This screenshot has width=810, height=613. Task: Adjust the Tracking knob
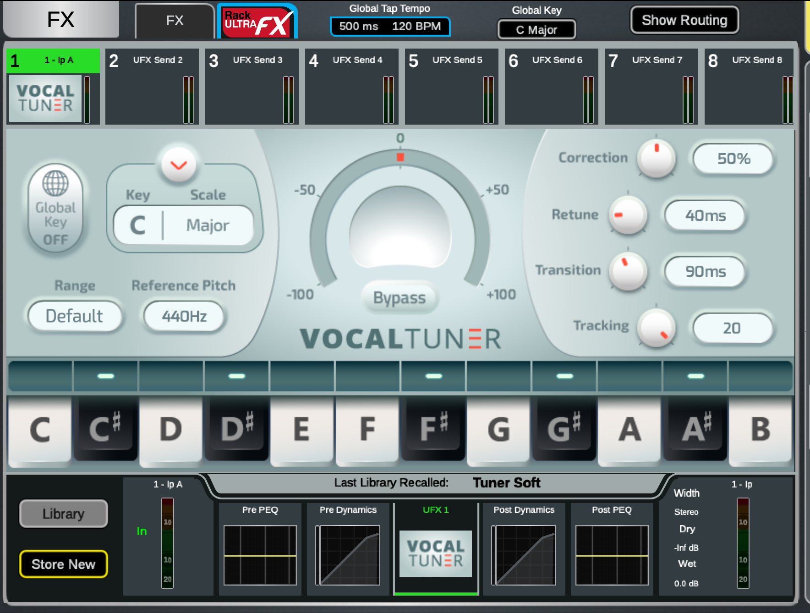pos(656,328)
